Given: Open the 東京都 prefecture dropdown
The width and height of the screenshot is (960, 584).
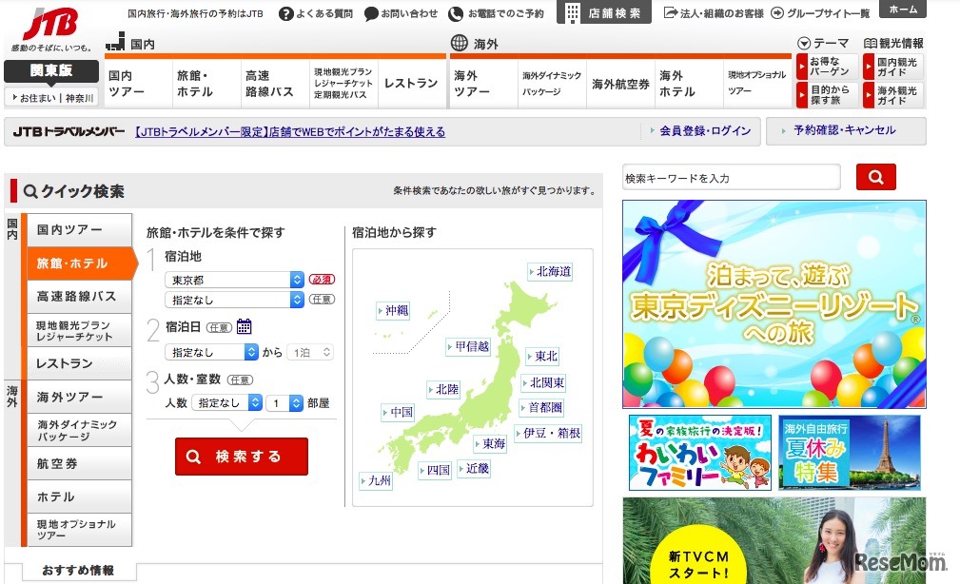Looking at the screenshot, I should 232,280.
